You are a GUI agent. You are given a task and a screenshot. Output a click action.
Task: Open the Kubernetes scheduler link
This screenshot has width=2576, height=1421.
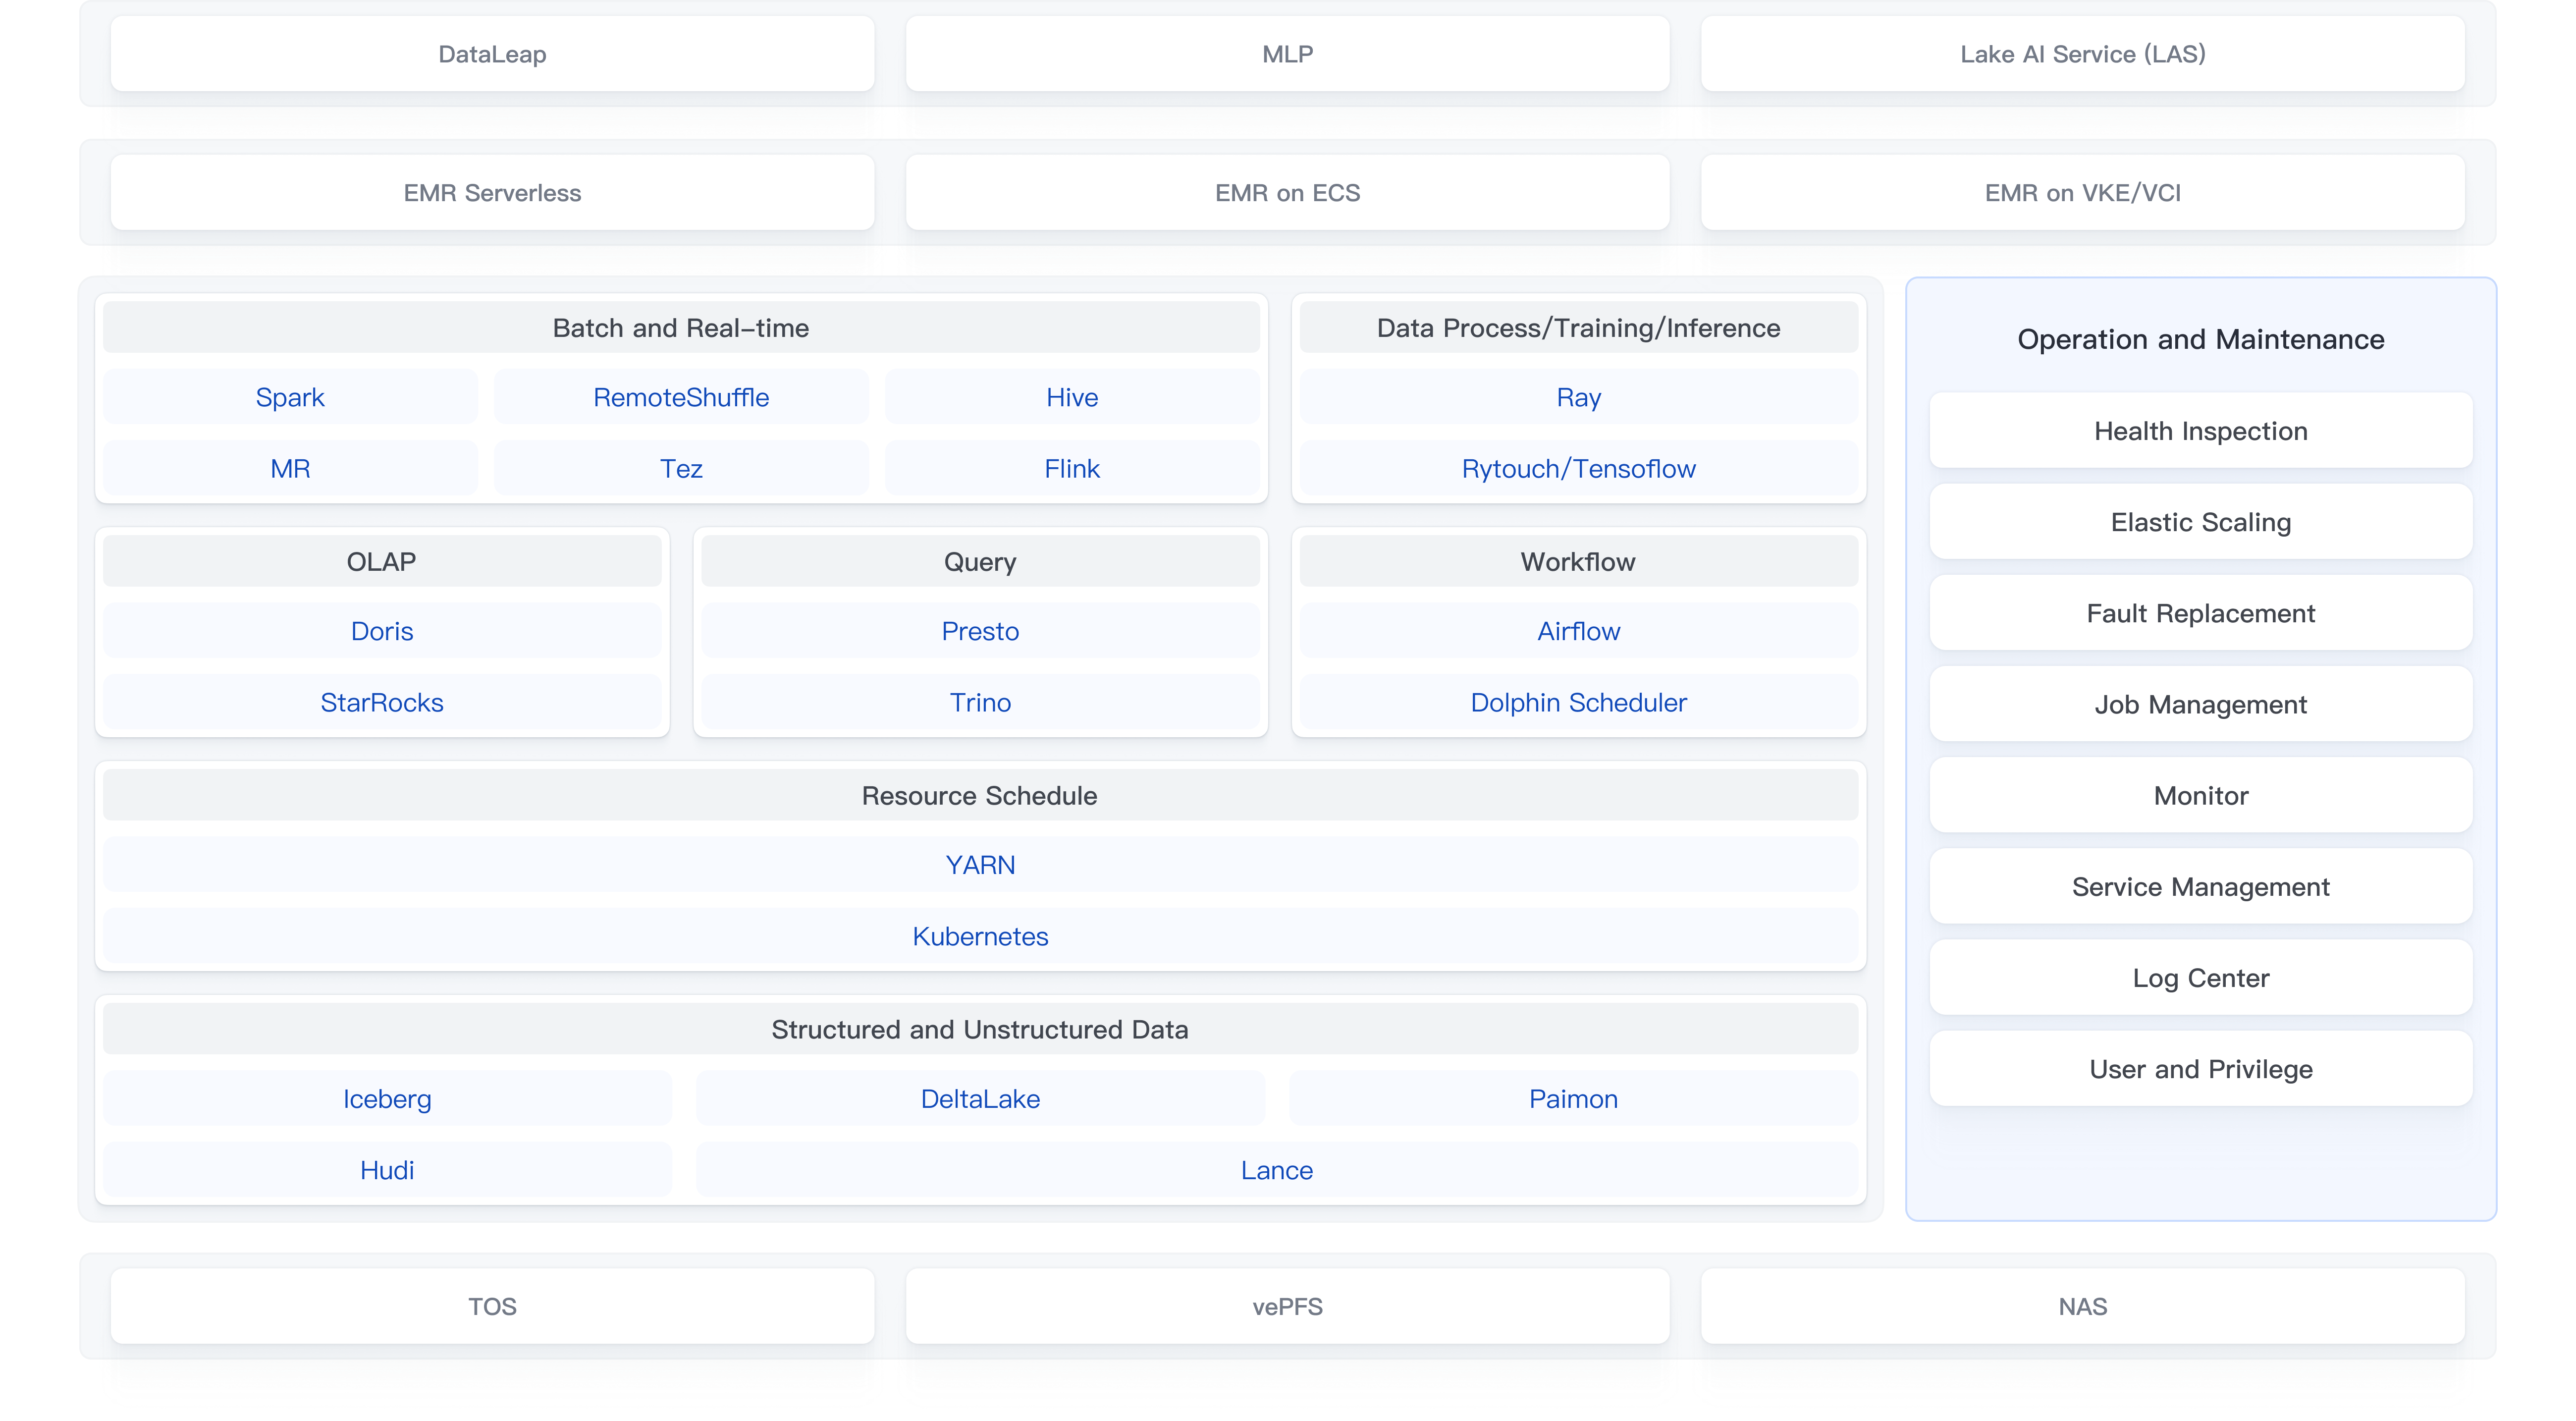click(980, 936)
